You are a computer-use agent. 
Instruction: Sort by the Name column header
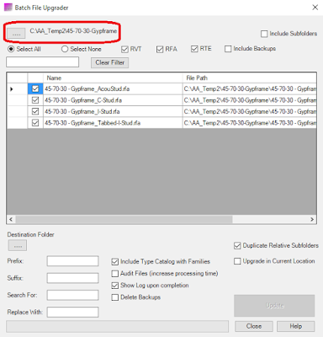(x=113, y=78)
